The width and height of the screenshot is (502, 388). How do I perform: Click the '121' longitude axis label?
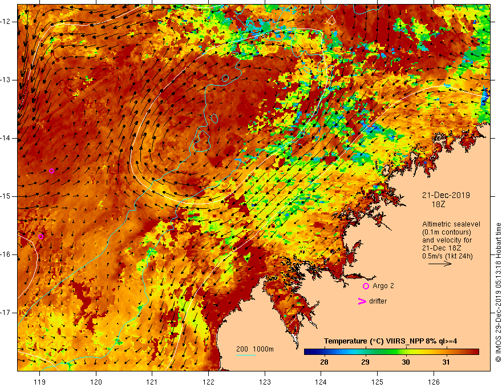152,382
